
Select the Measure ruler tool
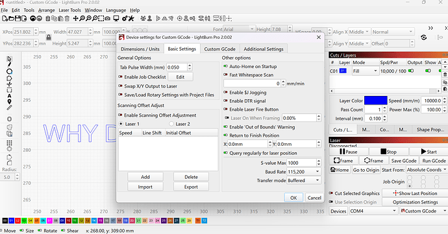click(9, 108)
